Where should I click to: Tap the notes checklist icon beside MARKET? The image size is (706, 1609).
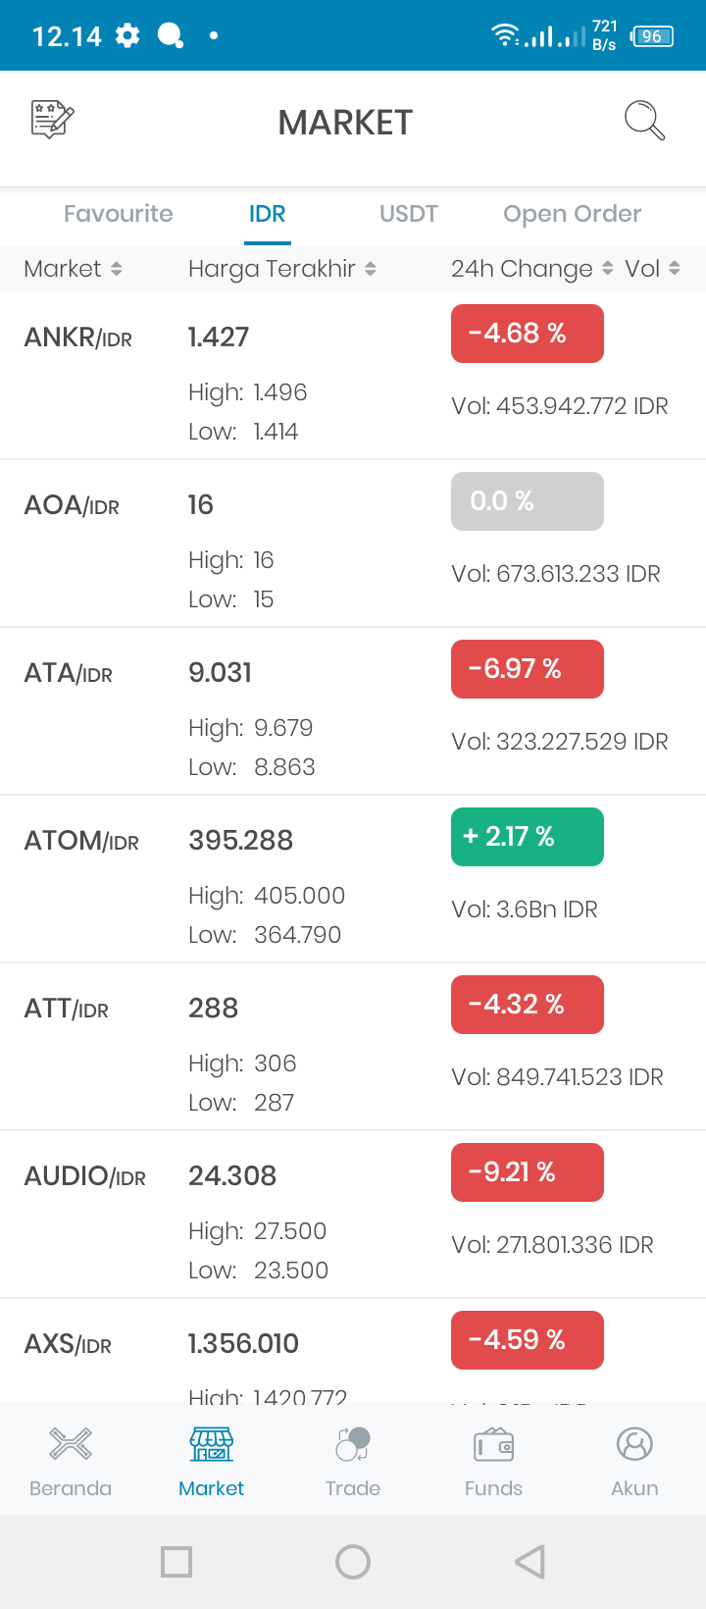53,120
